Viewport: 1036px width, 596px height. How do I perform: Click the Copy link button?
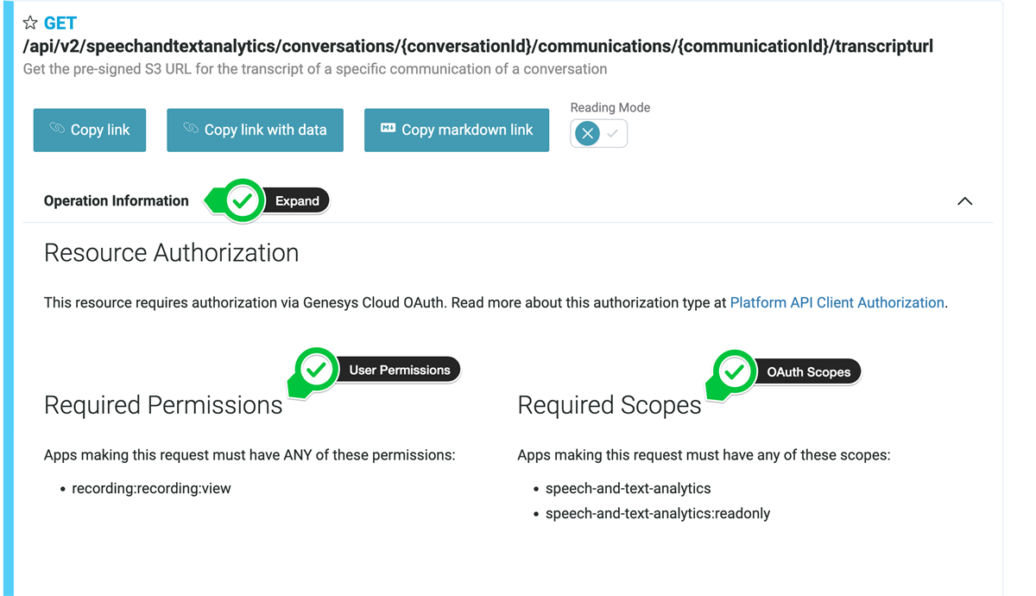click(89, 130)
